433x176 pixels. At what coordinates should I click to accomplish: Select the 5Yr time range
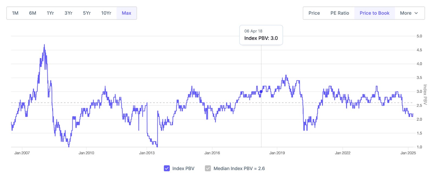click(87, 13)
